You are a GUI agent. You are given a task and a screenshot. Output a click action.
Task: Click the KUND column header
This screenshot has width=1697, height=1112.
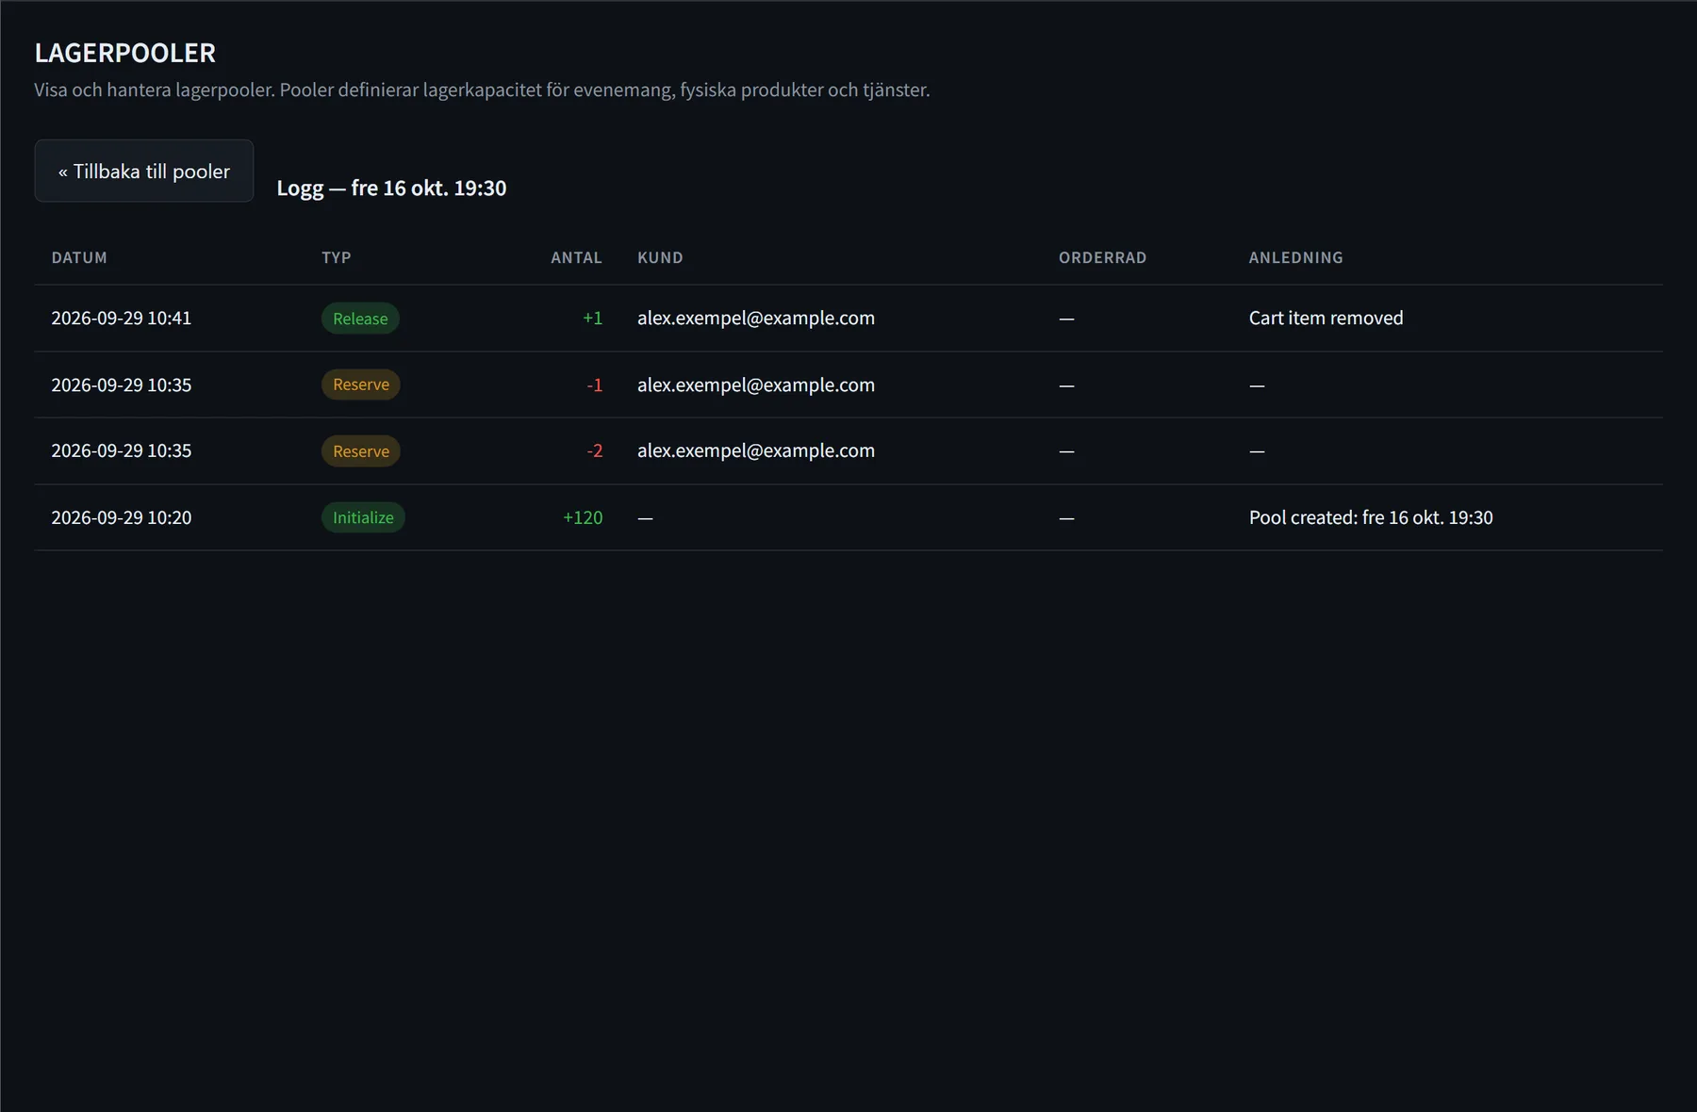660,257
